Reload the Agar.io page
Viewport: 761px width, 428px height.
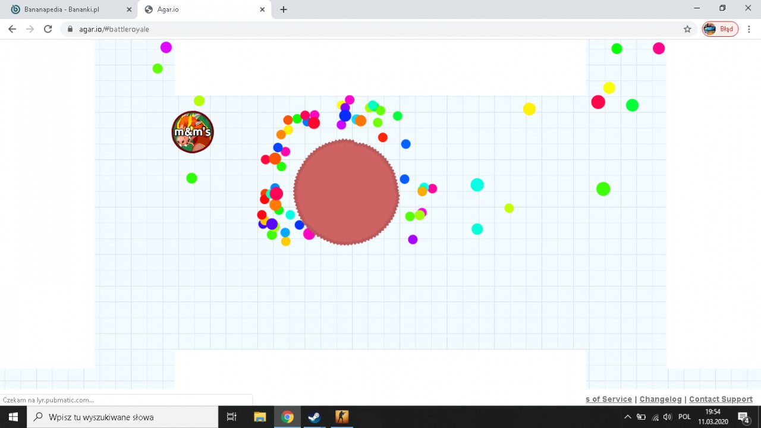pyautogui.click(x=48, y=29)
